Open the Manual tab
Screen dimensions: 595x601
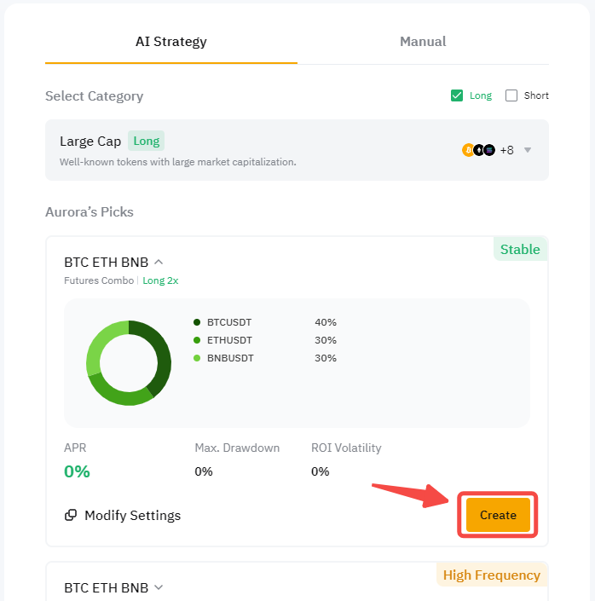[x=423, y=42]
